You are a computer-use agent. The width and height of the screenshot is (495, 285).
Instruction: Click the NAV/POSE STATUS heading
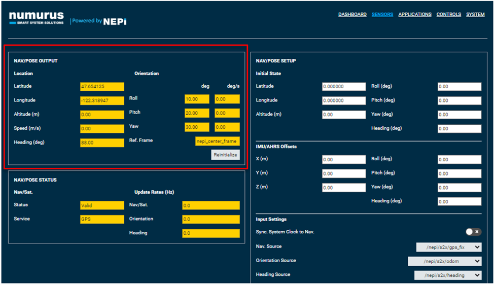pyautogui.click(x=36, y=180)
